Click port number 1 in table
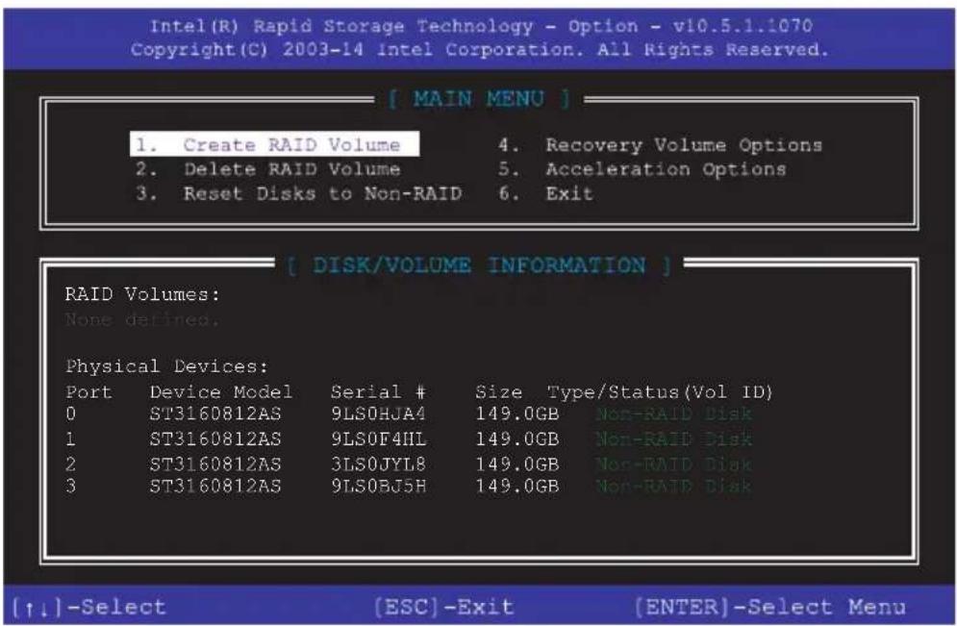 (x=71, y=439)
